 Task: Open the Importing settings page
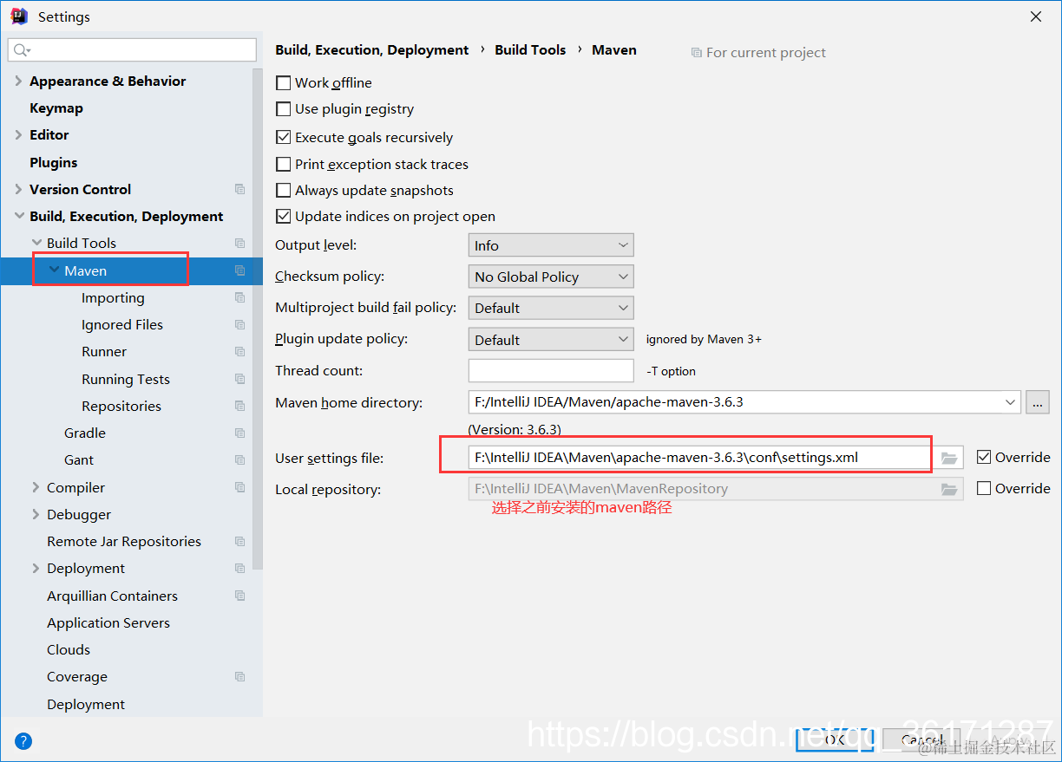click(113, 297)
